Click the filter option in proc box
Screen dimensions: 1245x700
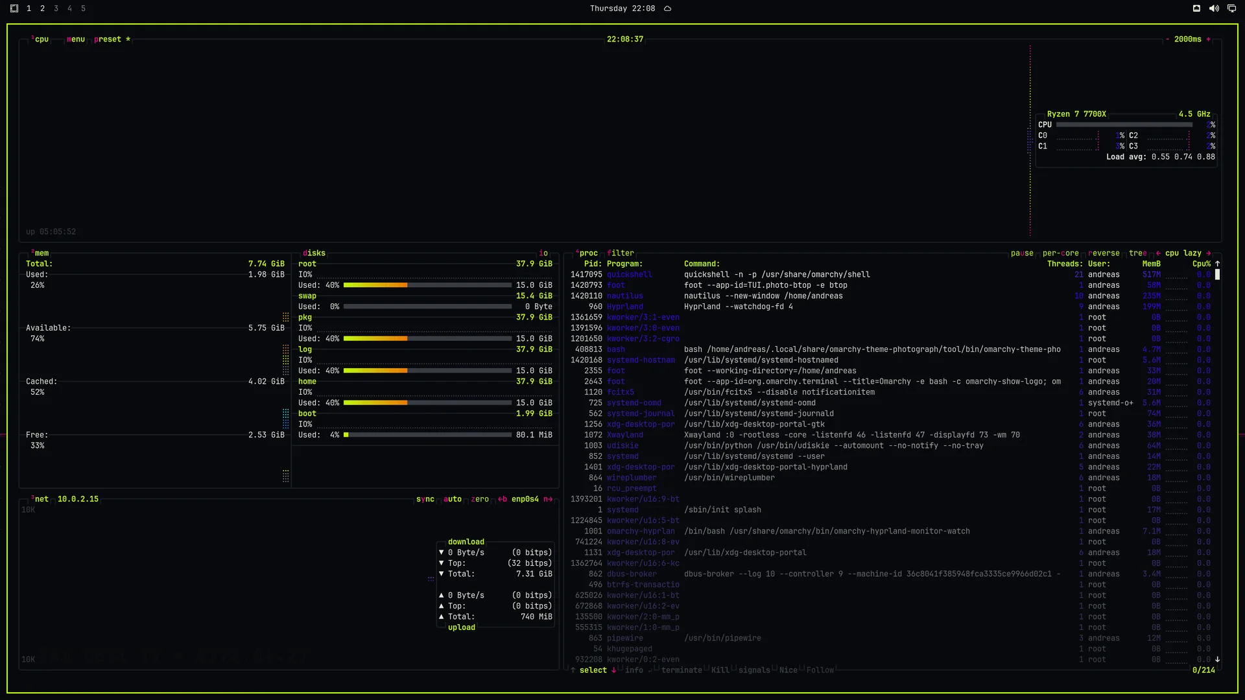(621, 253)
